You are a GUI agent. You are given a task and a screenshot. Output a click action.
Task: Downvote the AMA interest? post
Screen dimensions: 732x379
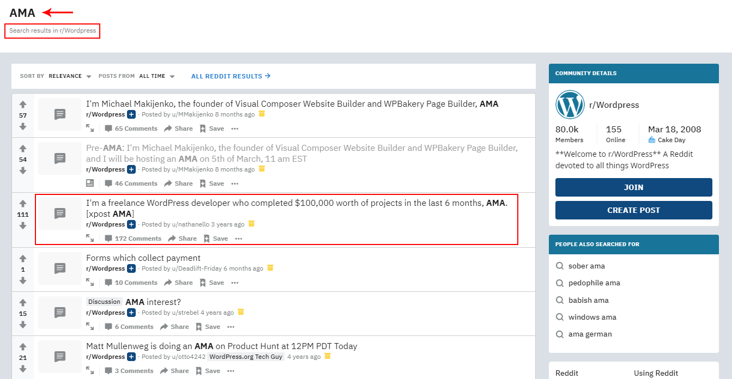coord(23,325)
